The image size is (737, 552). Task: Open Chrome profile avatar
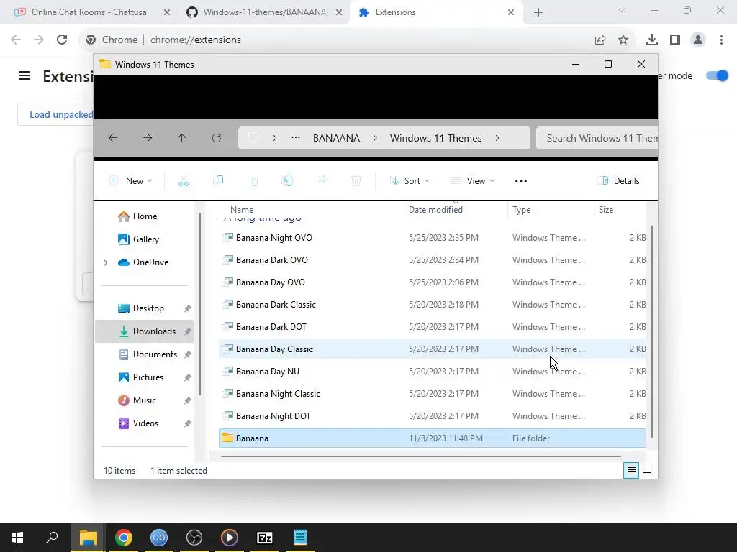tap(698, 40)
